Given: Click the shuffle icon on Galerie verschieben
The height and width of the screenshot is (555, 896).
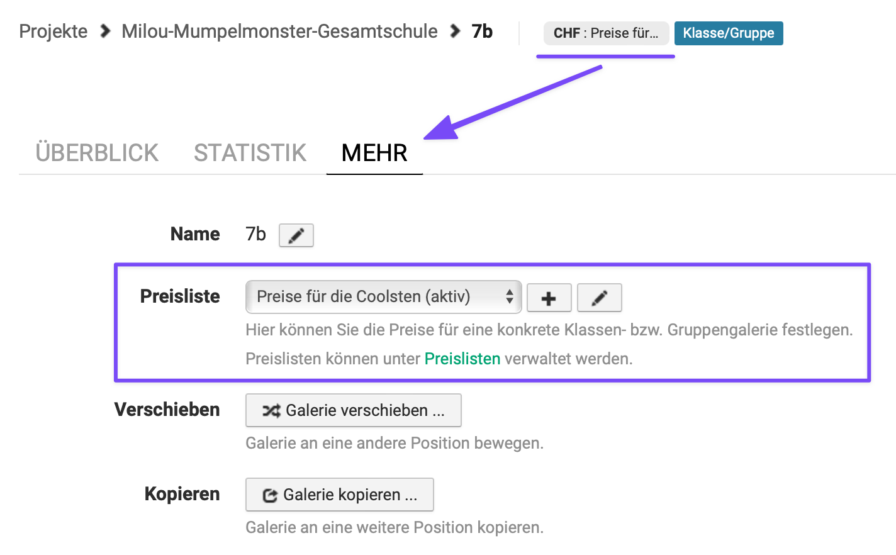Looking at the screenshot, I should (x=271, y=411).
